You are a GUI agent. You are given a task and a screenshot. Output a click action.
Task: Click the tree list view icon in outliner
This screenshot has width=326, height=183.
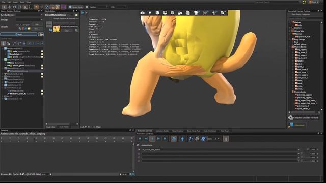9,43
